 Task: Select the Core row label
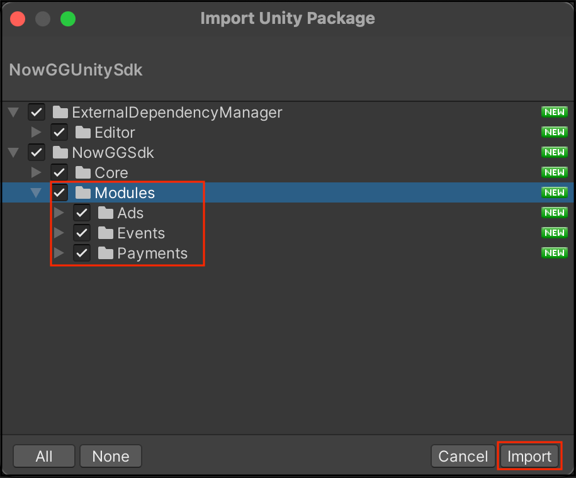(x=111, y=173)
